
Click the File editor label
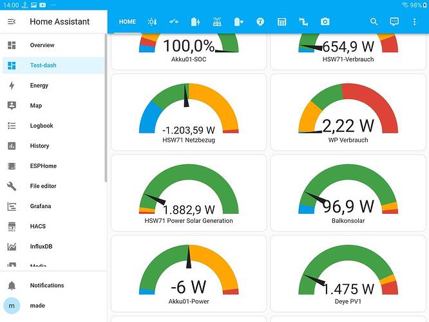(x=43, y=186)
